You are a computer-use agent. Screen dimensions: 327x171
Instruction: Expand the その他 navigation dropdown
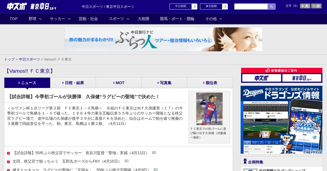pyautogui.click(x=214, y=19)
